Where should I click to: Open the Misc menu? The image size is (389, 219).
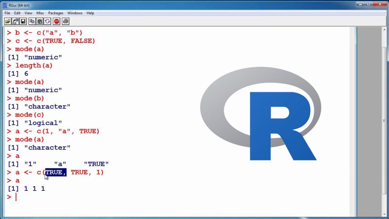[x=40, y=13]
